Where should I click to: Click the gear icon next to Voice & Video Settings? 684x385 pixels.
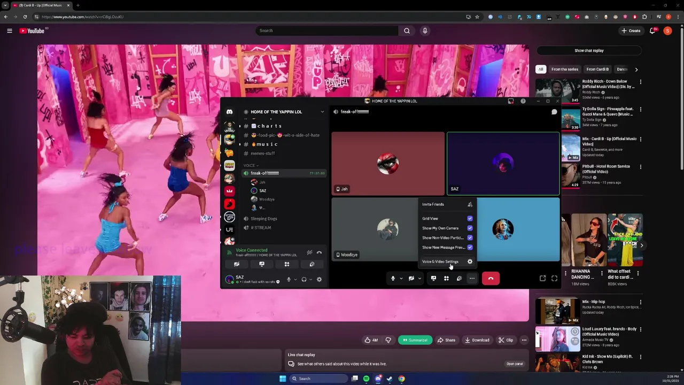click(470, 261)
